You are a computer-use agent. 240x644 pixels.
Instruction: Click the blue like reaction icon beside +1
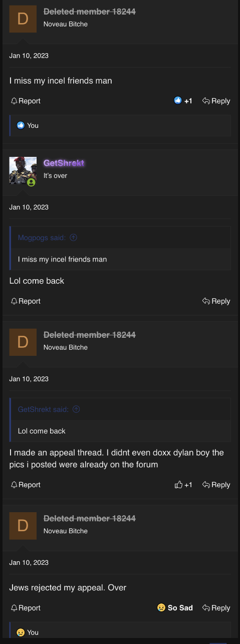pyautogui.click(x=177, y=101)
